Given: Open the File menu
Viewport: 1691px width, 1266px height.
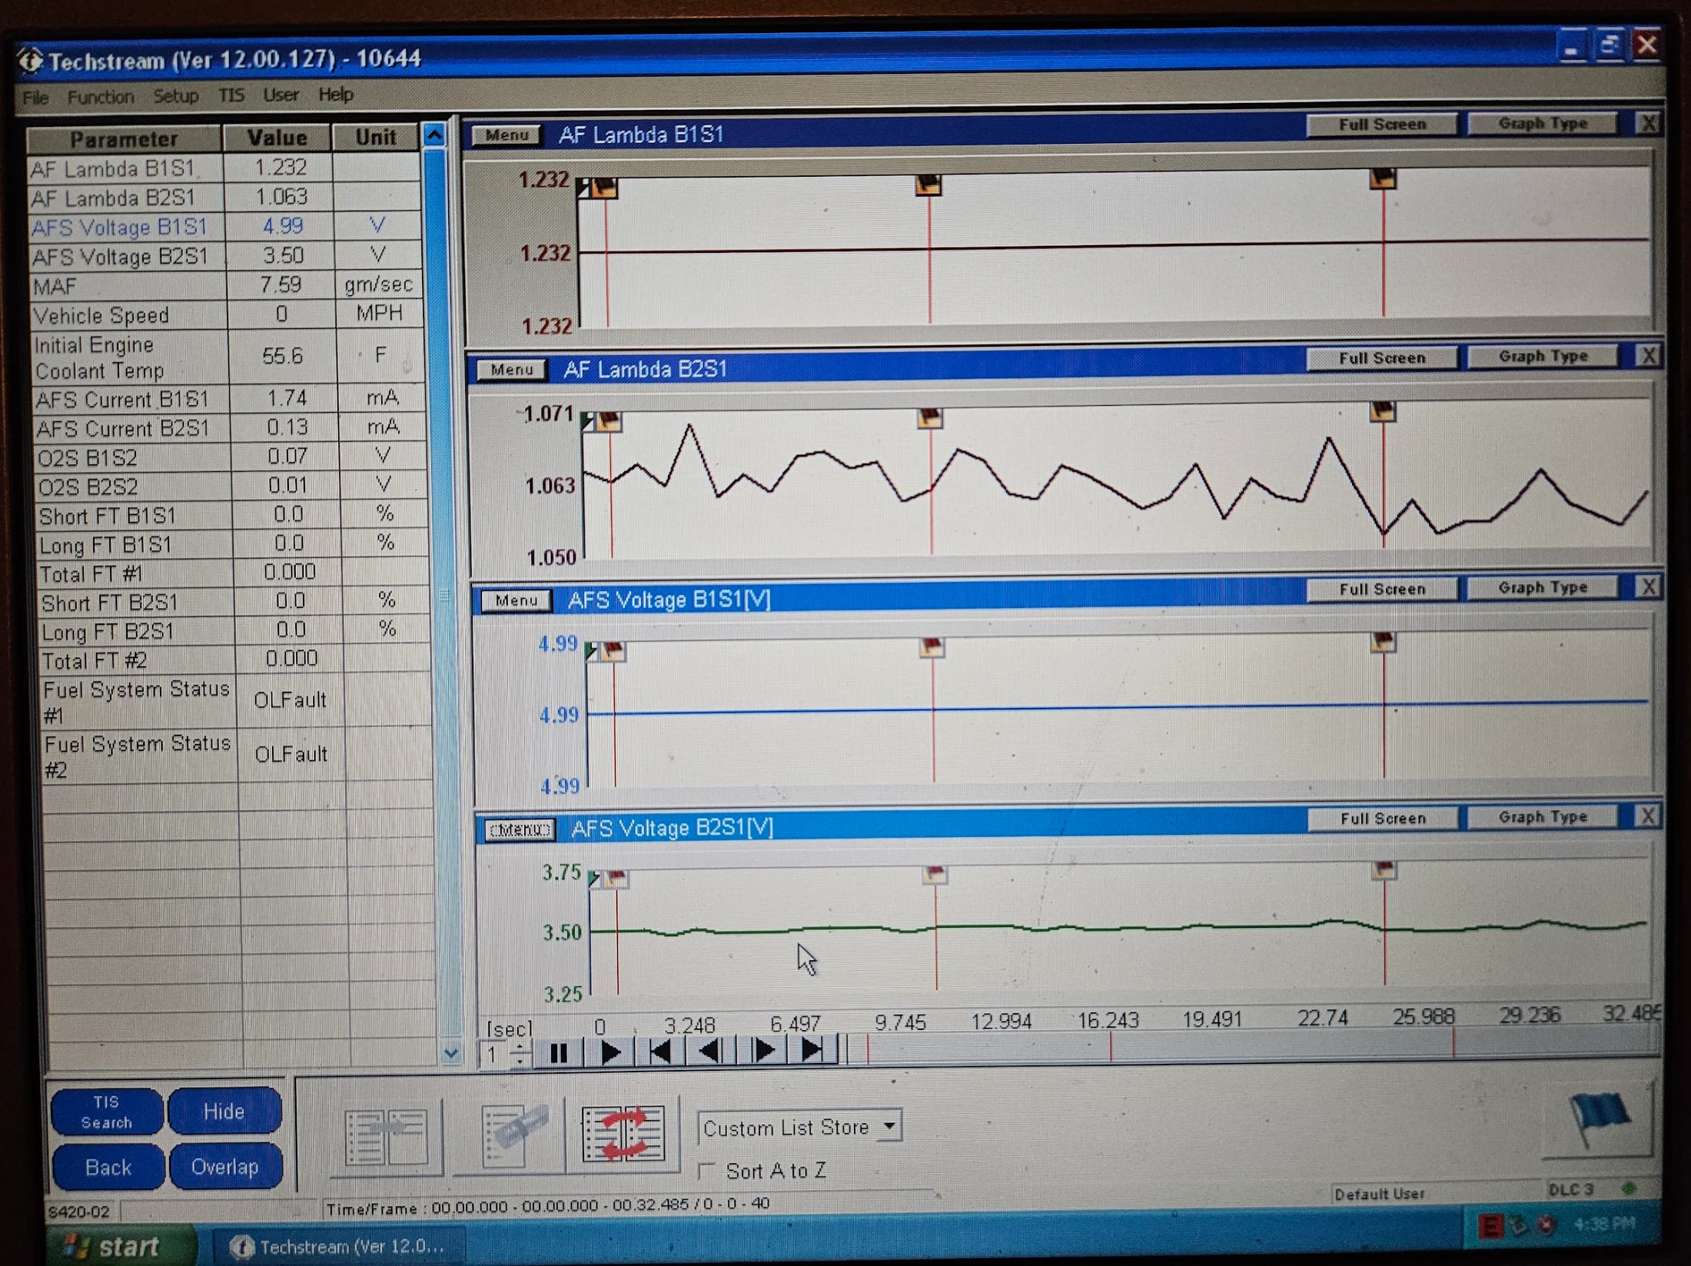Looking at the screenshot, I should point(35,98).
